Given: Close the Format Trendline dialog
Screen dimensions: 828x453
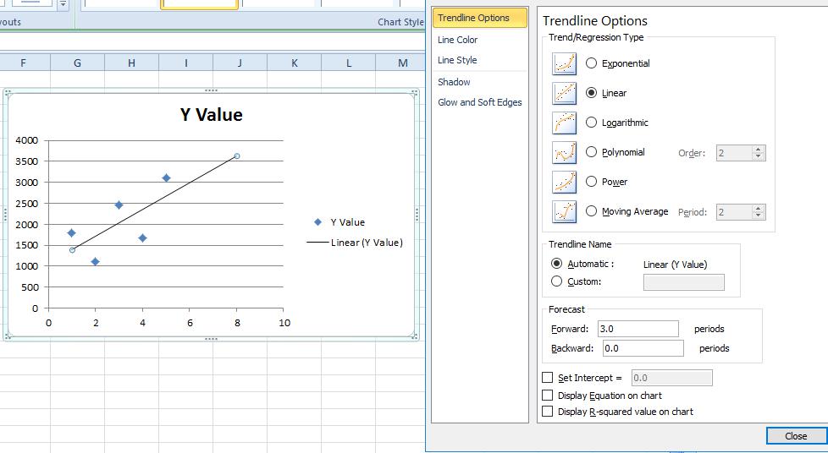Looking at the screenshot, I should tap(795, 435).
